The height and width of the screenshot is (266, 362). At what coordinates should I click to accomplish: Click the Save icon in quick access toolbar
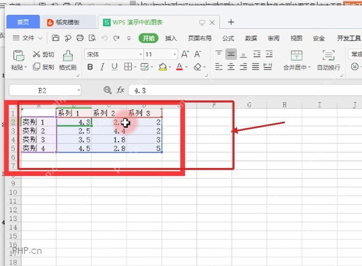pos(56,38)
